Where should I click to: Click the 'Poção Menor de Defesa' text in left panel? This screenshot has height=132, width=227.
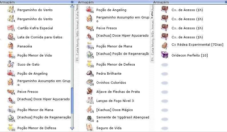tap(37, 128)
